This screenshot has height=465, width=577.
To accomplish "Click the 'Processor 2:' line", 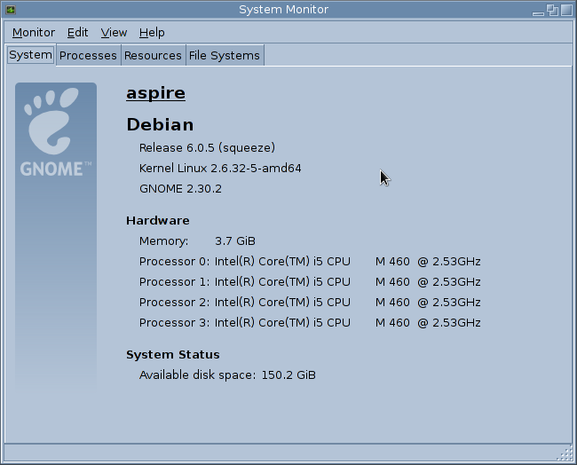I will (310, 303).
